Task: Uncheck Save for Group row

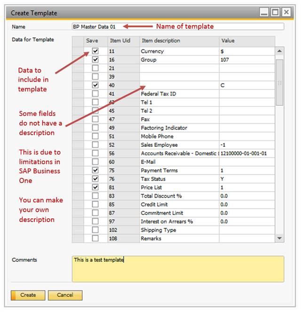Action: pos(95,60)
